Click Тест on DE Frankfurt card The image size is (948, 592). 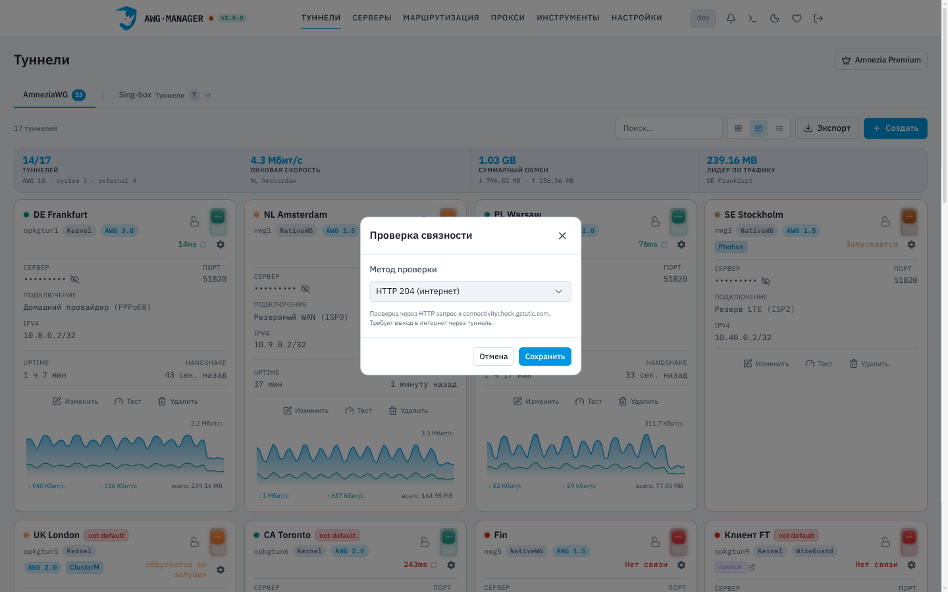click(x=128, y=401)
